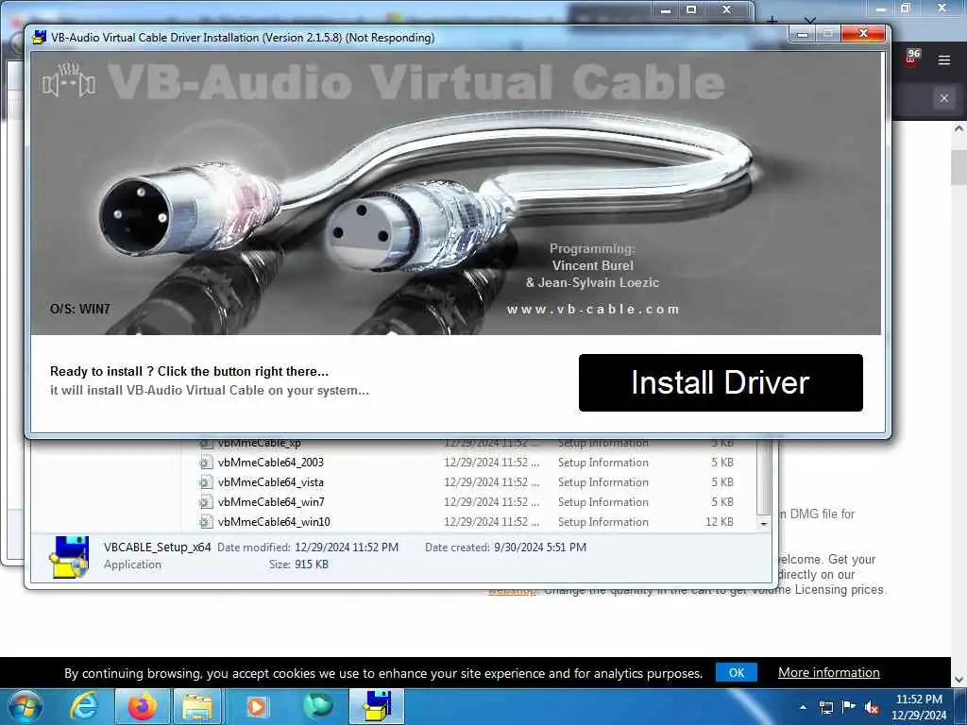Click the vbMmeCable64_vista file icon
This screenshot has width=967, height=725.
pos(206,482)
